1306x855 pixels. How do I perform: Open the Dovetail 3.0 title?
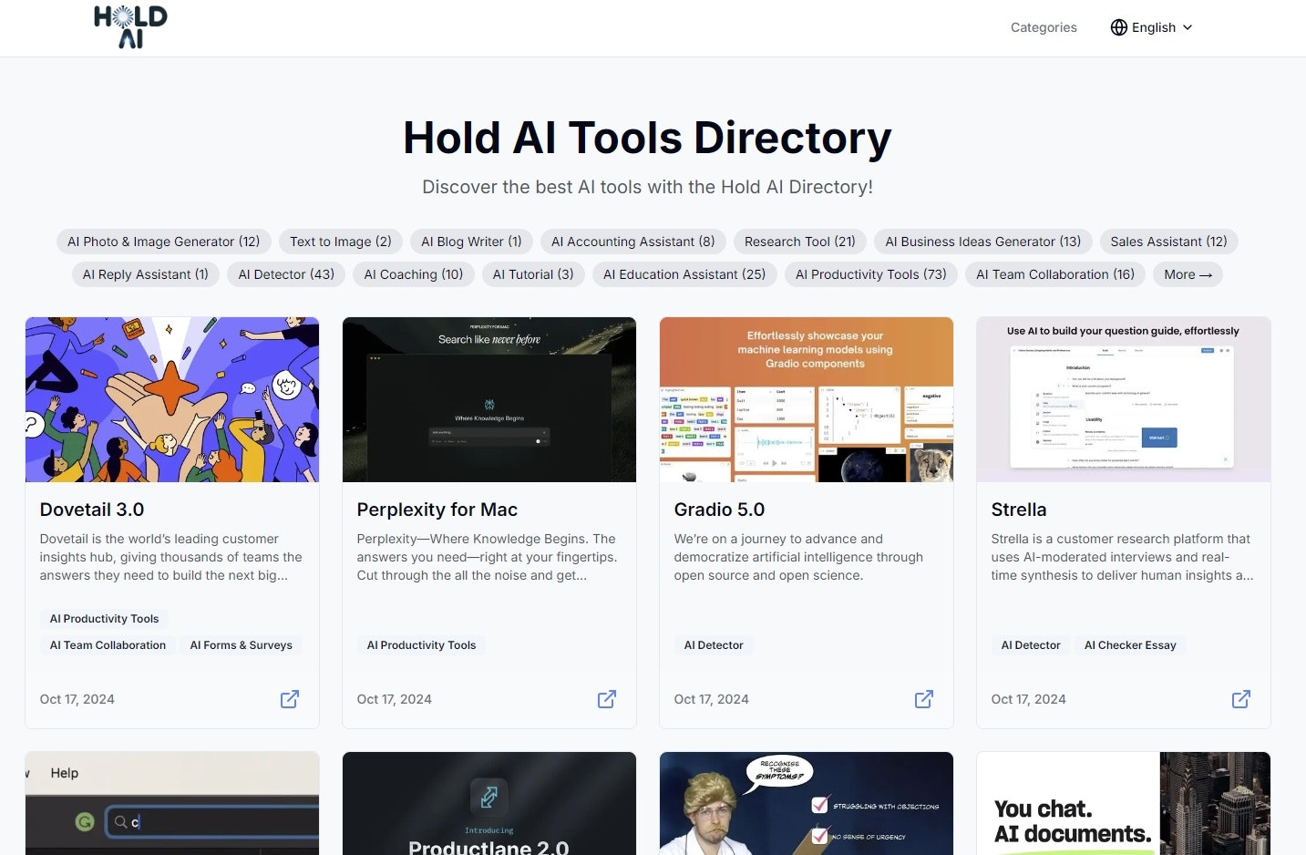click(x=92, y=510)
